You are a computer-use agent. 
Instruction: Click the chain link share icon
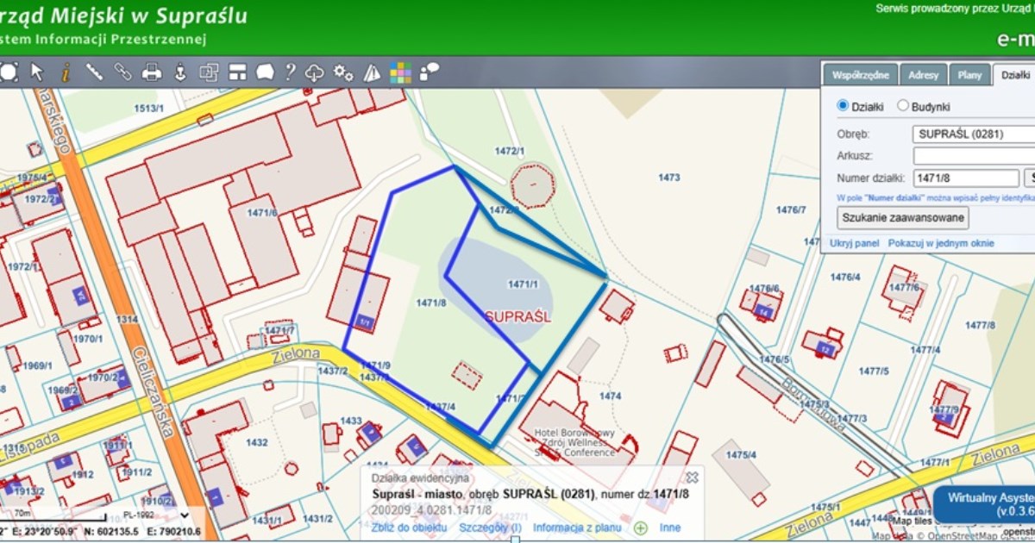coord(122,72)
